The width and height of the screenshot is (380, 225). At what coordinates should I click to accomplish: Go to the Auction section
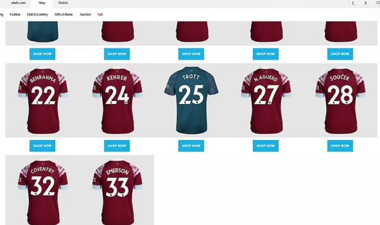click(x=85, y=15)
